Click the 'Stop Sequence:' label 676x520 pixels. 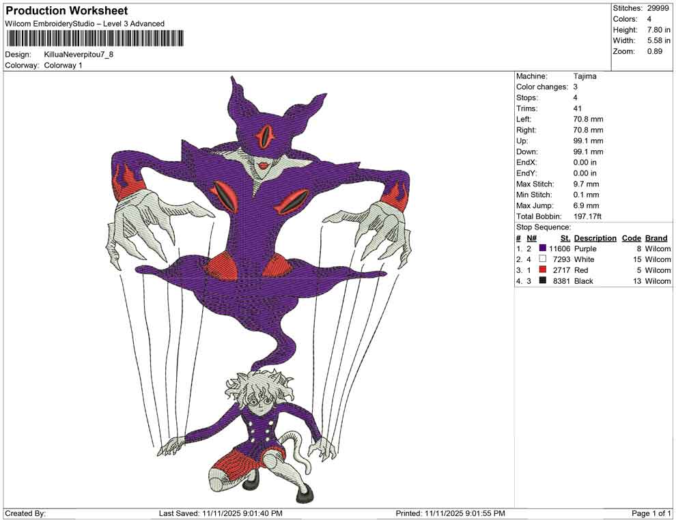[544, 227]
